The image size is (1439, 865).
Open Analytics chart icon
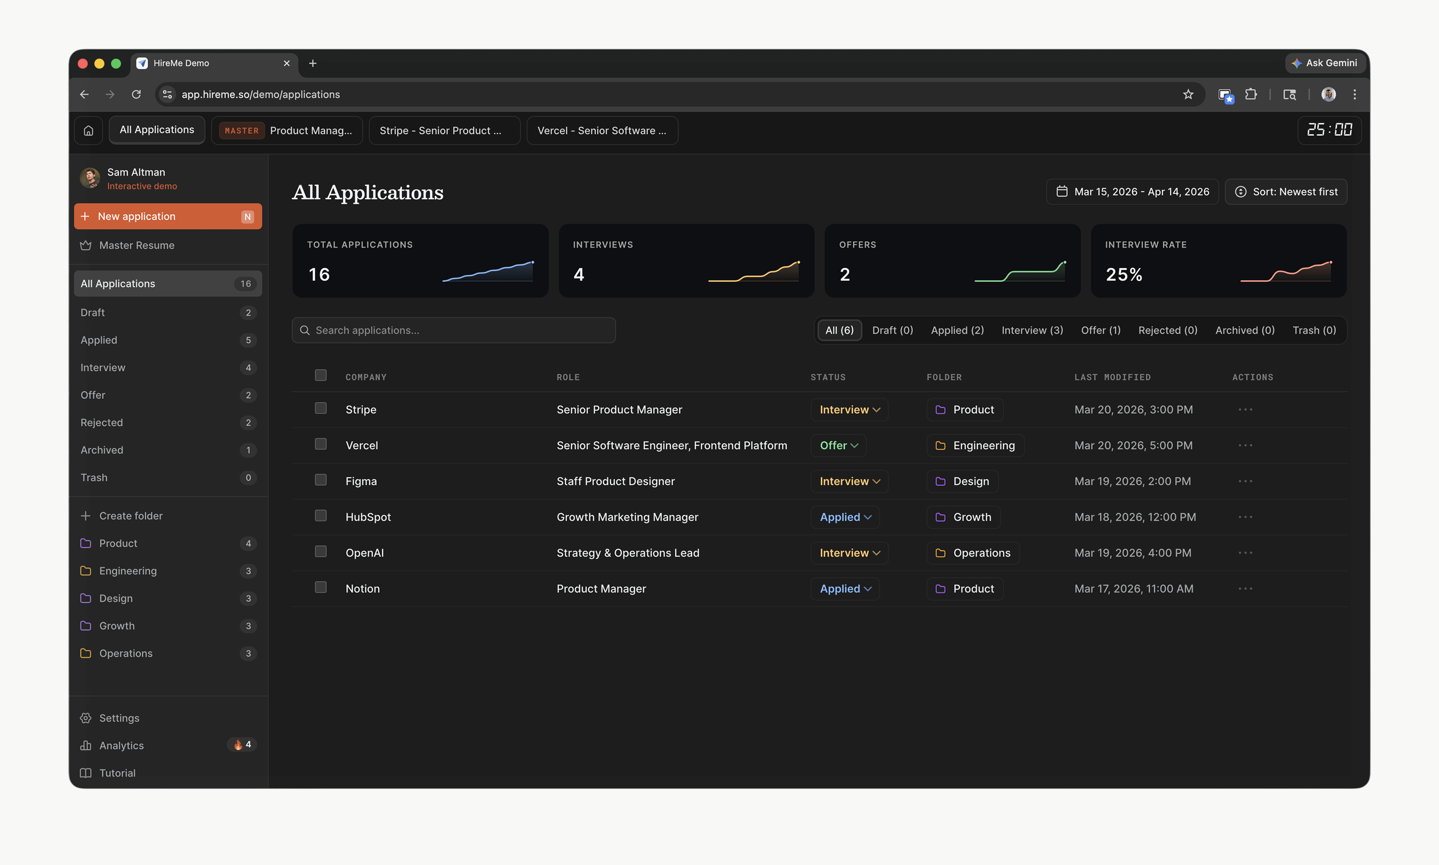pyautogui.click(x=86, y=745)
